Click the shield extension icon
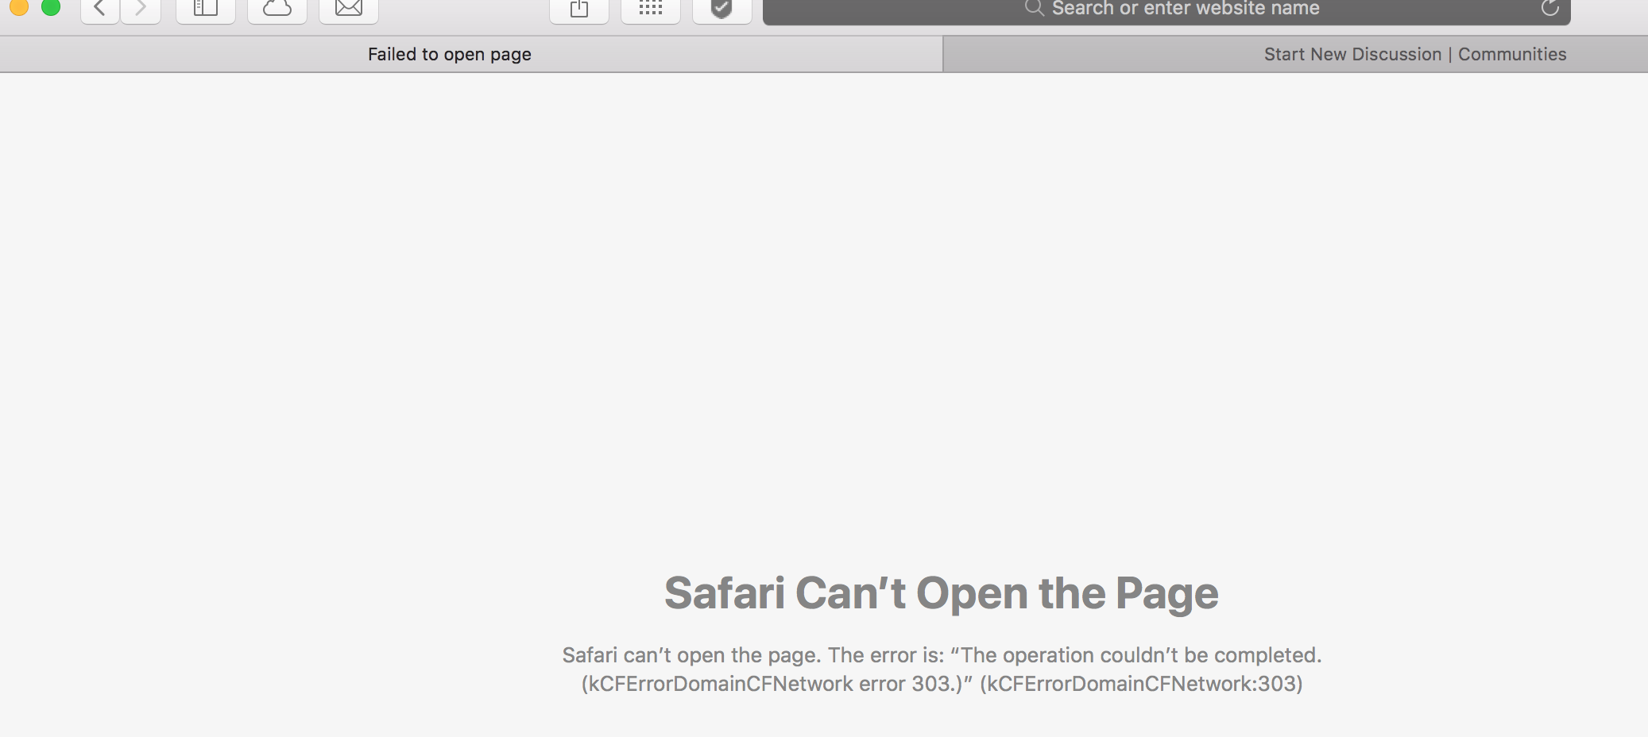This screenshot has height=737, width=1648. pyautogui.click(x=721, y=10)
